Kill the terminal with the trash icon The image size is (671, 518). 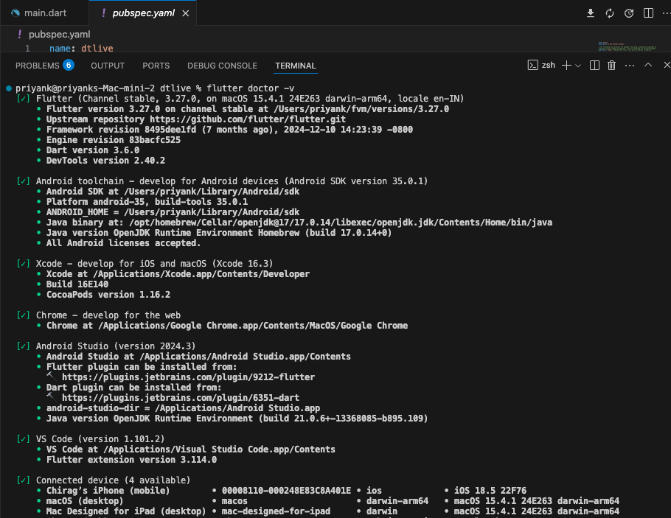[611, 65]
